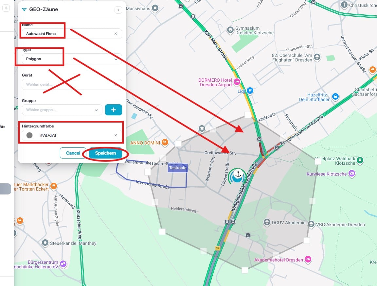
Task: Add a new group with plus button
Action: pyautogui.click(x=114, y=110)
